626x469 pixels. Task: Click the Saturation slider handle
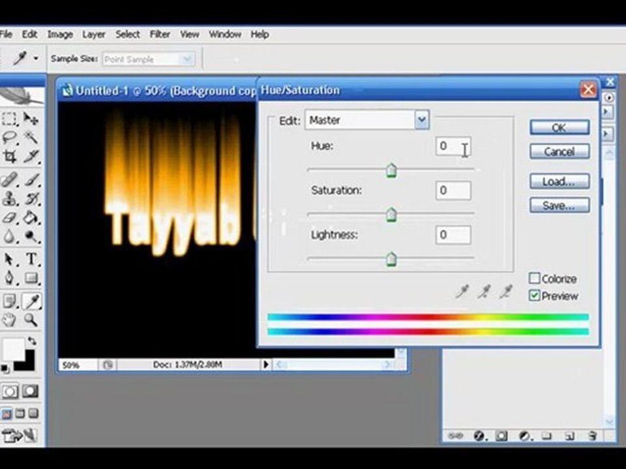click(x=391, y=215)
